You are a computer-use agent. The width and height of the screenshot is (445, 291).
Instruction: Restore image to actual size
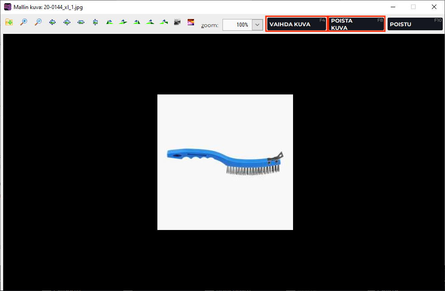[x=67, y=22]
